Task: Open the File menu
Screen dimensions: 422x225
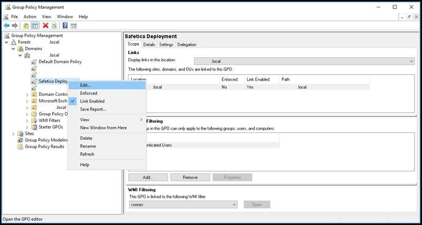Action: 15,17
